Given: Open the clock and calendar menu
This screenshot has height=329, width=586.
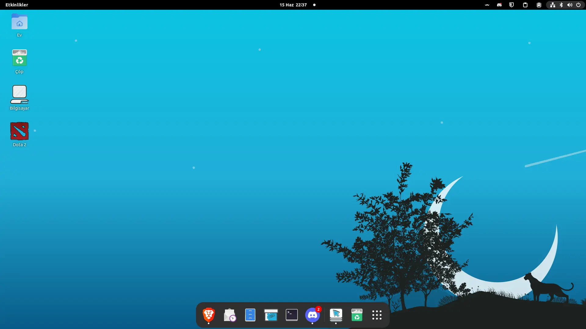Looking at the screenshot, I should [293, 5].
